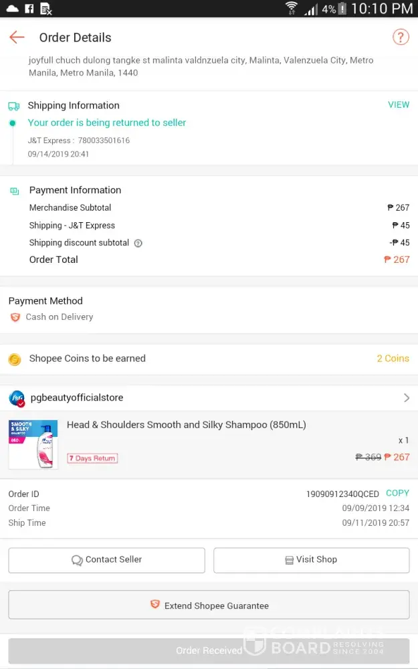This screenshot has height=669, width=418.
Task: View shipping information details
Action: point(399,105)
